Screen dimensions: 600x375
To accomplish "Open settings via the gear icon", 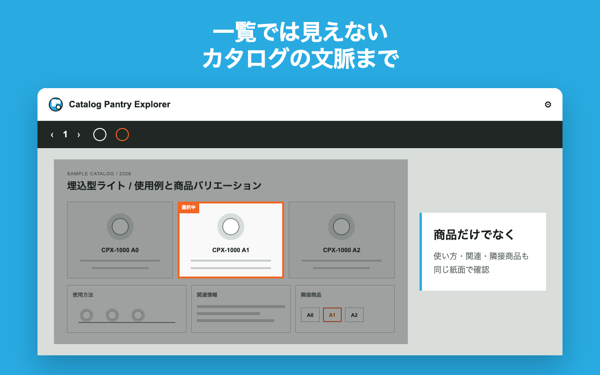I will click(547, 105).
